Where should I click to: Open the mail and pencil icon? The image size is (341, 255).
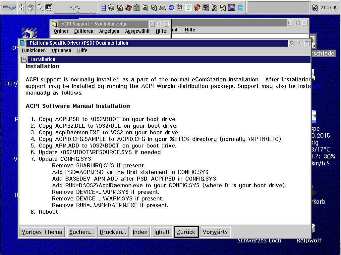click(180, 8)
